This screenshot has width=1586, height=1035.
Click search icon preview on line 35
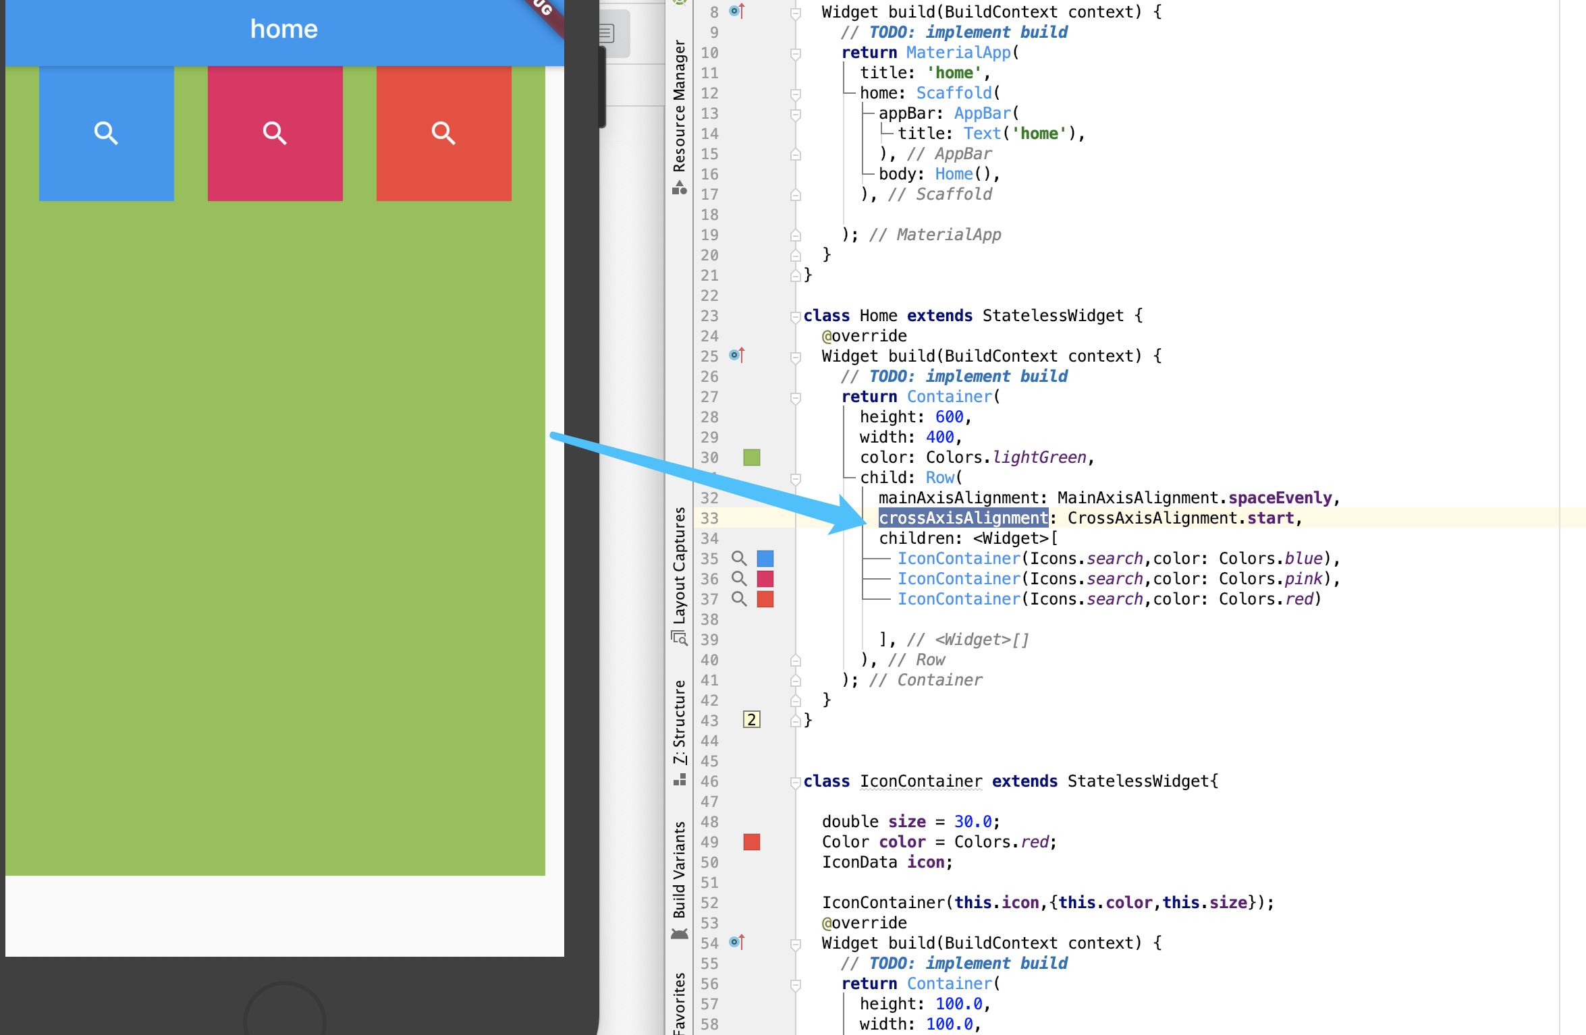[740, 559]
